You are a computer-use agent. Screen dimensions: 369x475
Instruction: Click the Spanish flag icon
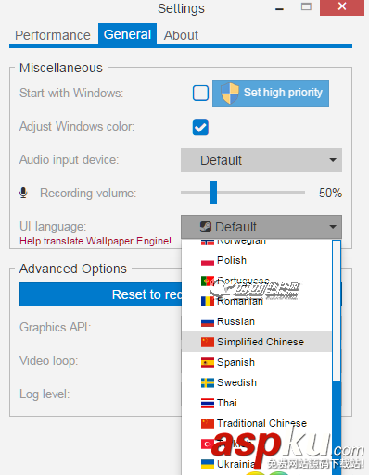208,362
